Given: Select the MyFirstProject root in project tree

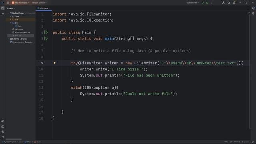Looking at the screenshot, I should click(x=18, y=13).
